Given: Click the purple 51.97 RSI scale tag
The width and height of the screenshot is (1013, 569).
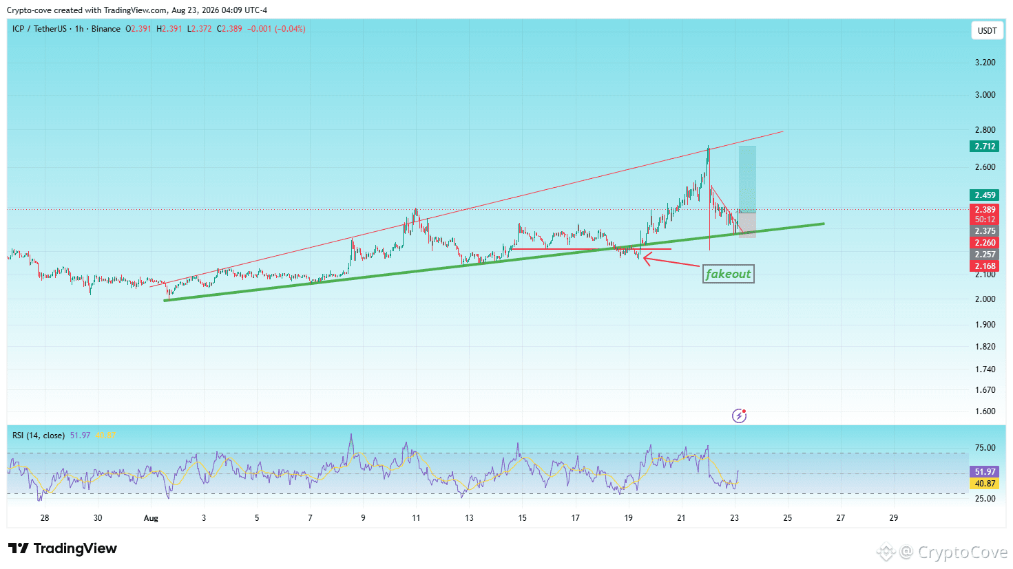Looking at the screenshot, I should tap(985, 472).
